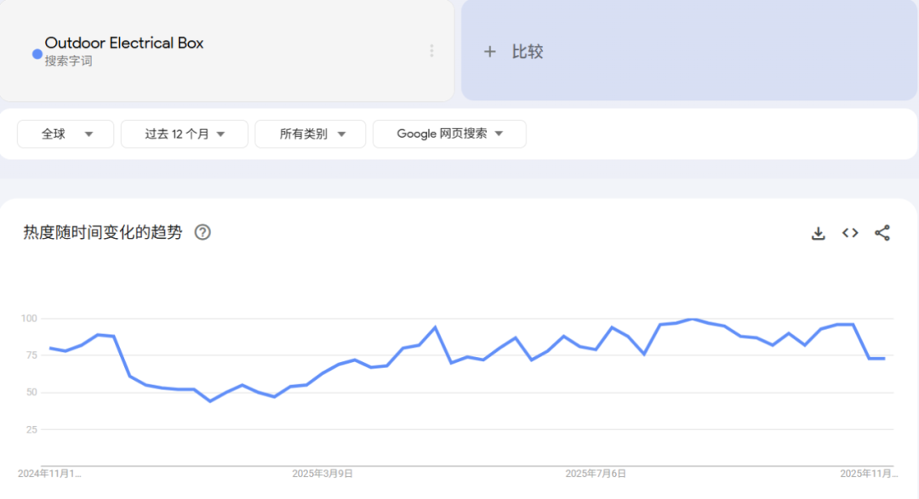
Task: Open the 全球 region filter dropdown
Action: click(x=66, y=133)
